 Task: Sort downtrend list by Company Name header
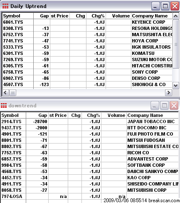click(x=153, y=115)
